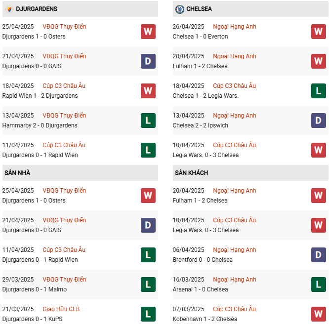The width and height of the screenshot is (329, 326).
Task: Click L badge for Arsenal 1-0 Chelsea
Action: pyautogui.click(x=318, y=285)
